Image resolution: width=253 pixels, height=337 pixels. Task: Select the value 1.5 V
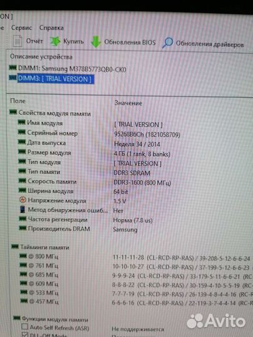click(x=119, y=201)
